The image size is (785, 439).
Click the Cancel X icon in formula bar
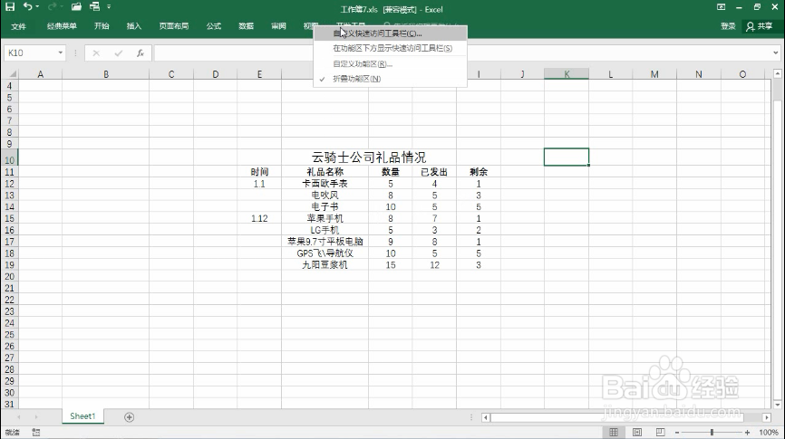tap(96, 53)
